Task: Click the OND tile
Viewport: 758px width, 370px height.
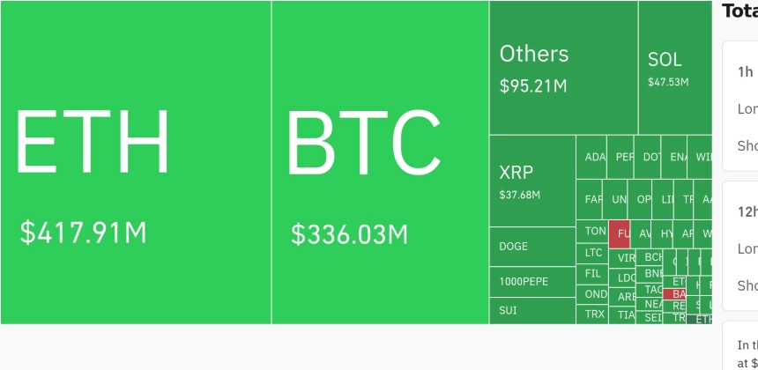Action: [592, 294]
